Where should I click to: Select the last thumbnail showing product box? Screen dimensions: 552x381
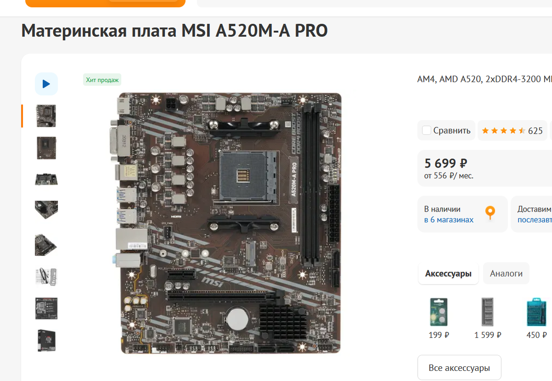tap(46, 341)
